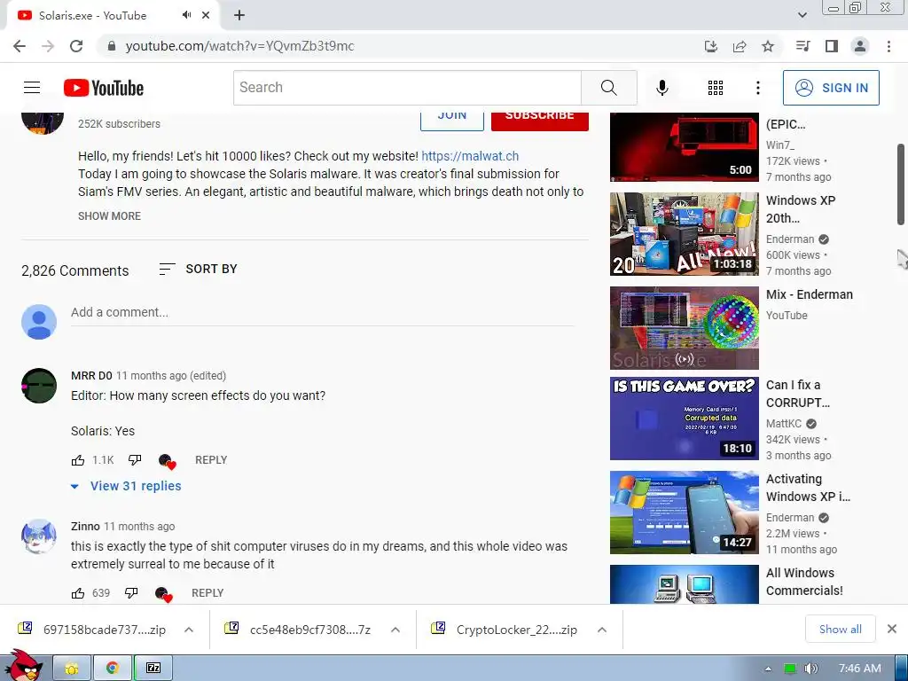Click the JOIN button
This screenshot has width=908, height=681.
pos(452,120)
